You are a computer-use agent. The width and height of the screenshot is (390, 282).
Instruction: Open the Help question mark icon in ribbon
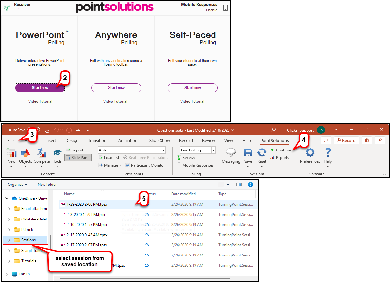[x=328, y=152]
